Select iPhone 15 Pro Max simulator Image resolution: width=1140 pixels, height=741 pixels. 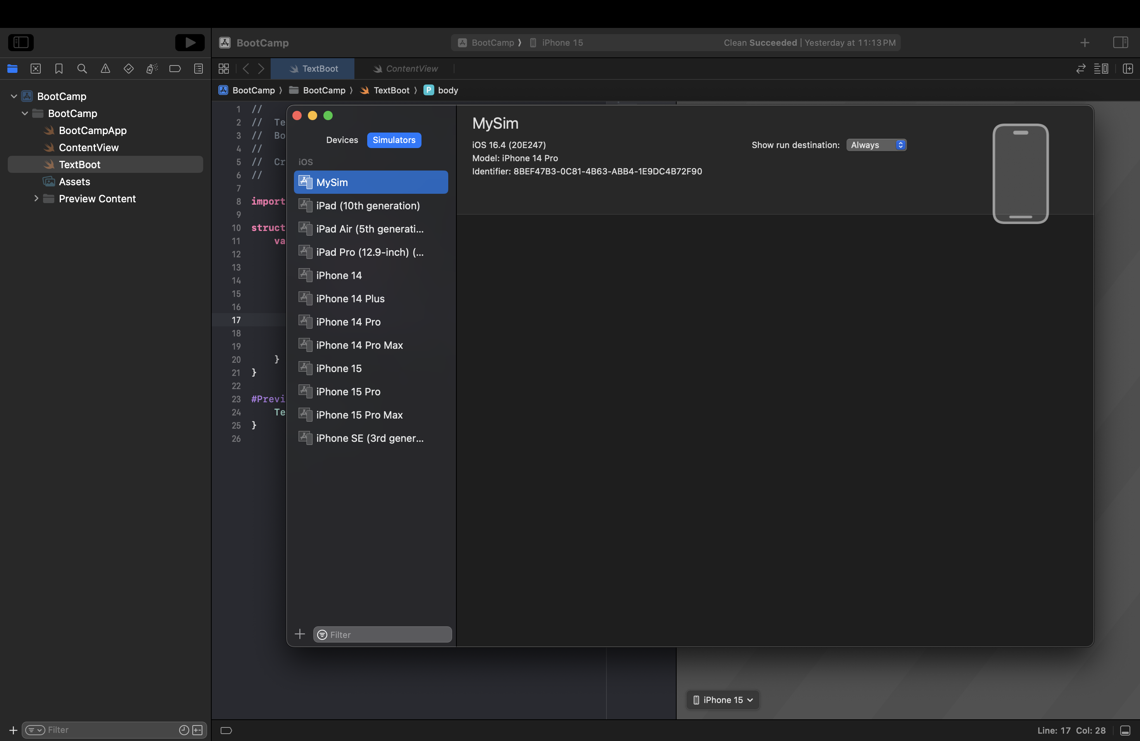pyautogui.click(x=359, y=415)
